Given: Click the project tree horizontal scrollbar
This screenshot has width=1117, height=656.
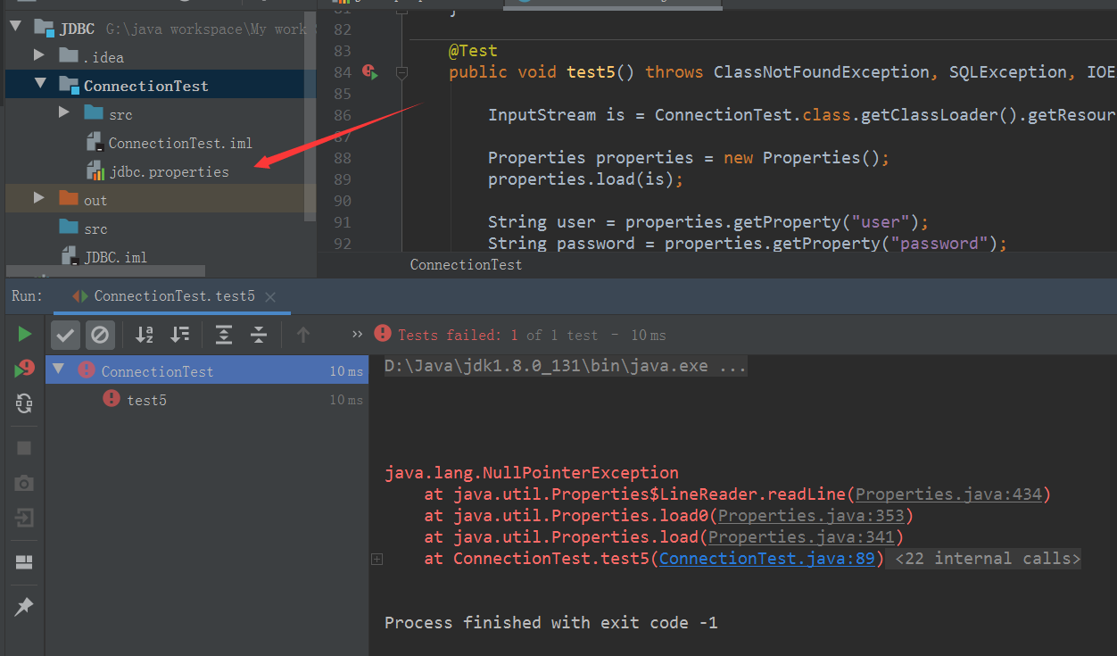Looking at the screenshot, I should [x=105, y=270].
